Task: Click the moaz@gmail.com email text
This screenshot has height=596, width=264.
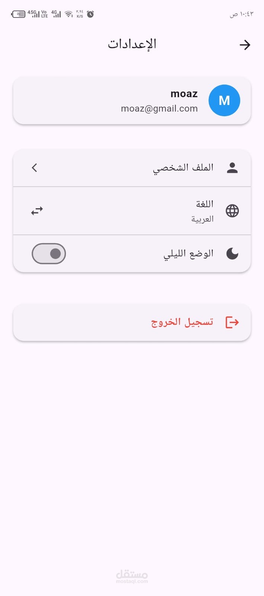Action: [x=159, y=109]
